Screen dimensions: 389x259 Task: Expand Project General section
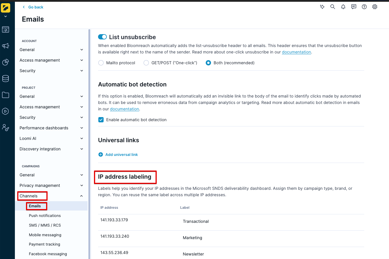[51, 96]
